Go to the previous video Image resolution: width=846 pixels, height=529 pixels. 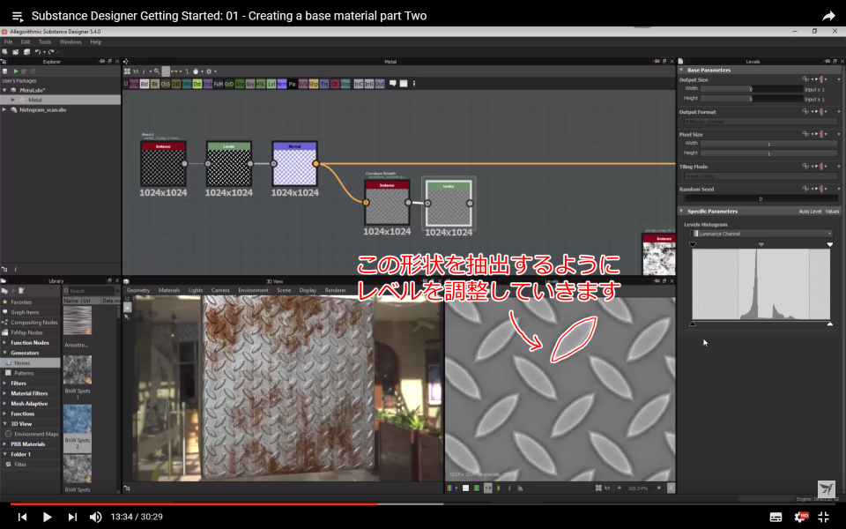point(22,518)
